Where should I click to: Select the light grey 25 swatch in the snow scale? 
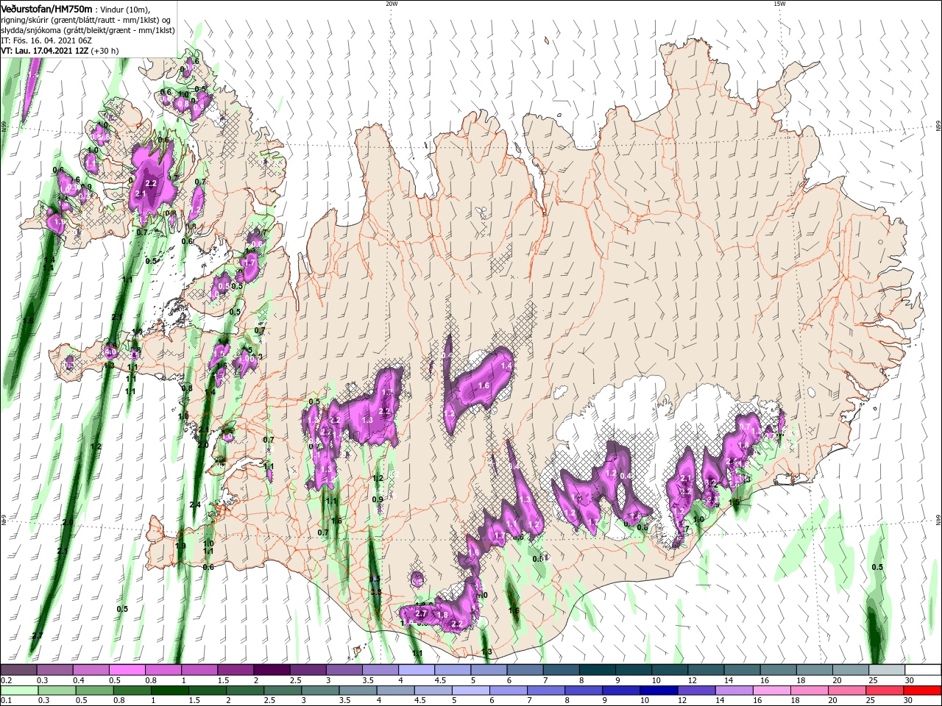point(887,670)
